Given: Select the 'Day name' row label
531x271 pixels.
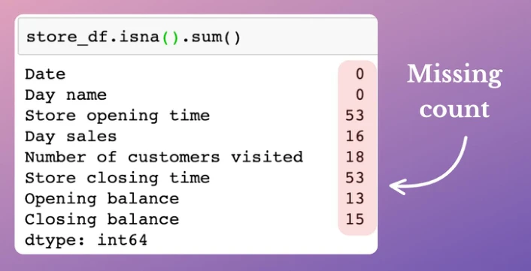Looking at the screenshot, I should click(65, 95).
